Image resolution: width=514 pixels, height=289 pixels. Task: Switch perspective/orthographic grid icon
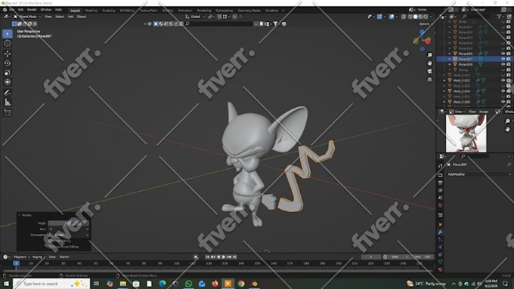pos(429,79)
